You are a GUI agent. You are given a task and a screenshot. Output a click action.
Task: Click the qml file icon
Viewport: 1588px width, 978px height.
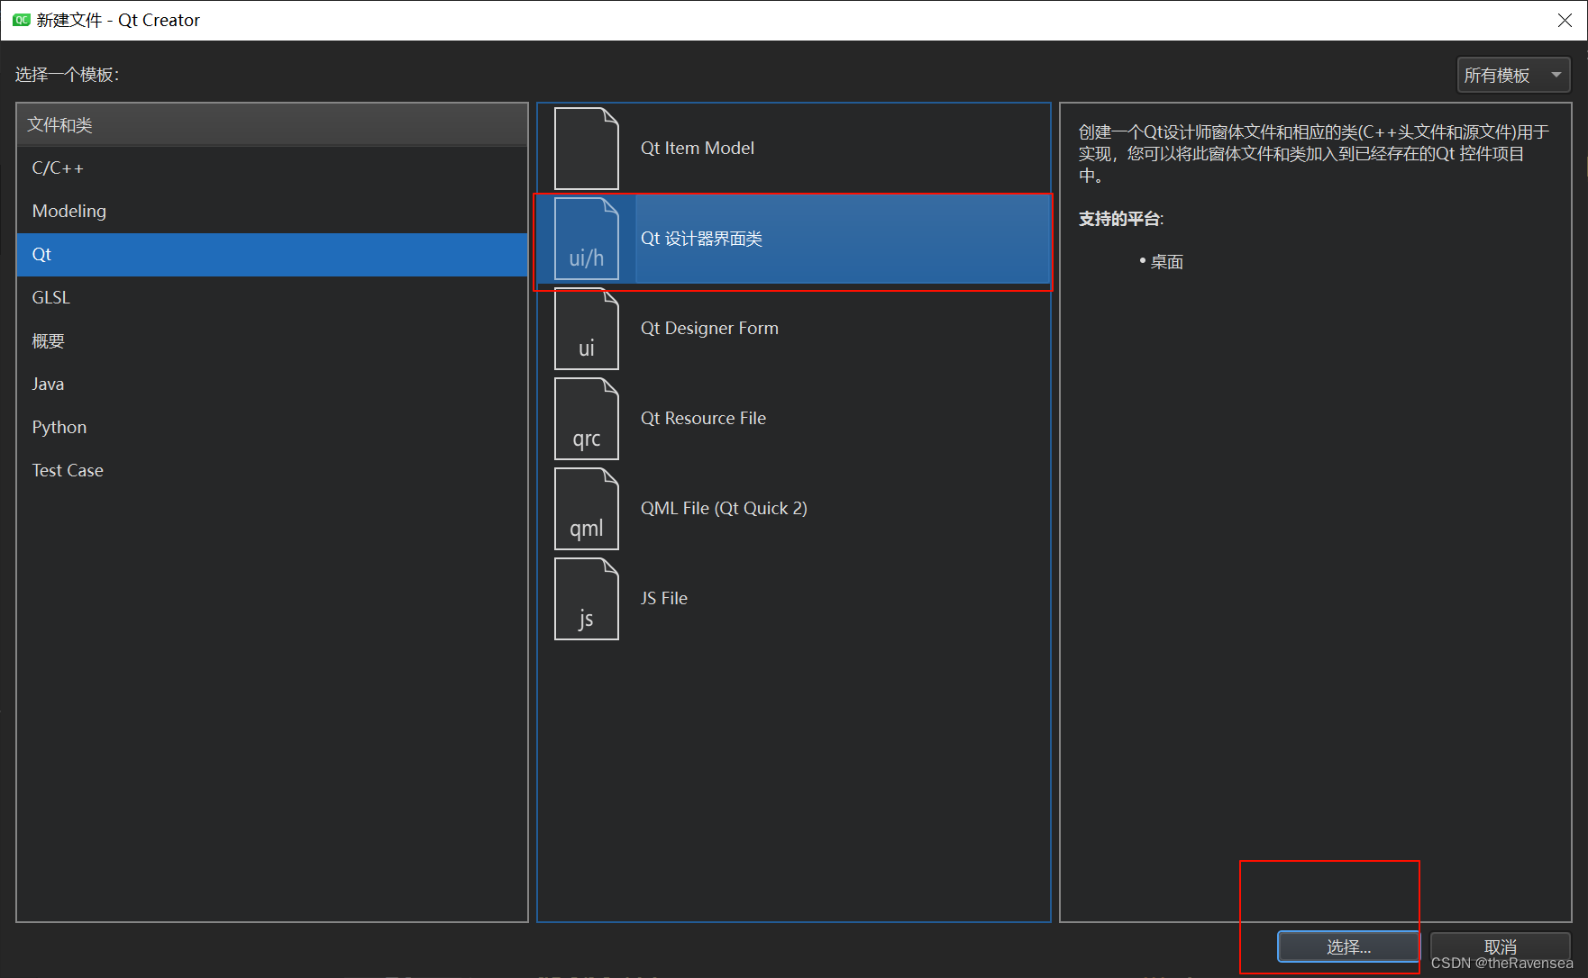click(587, 509)
